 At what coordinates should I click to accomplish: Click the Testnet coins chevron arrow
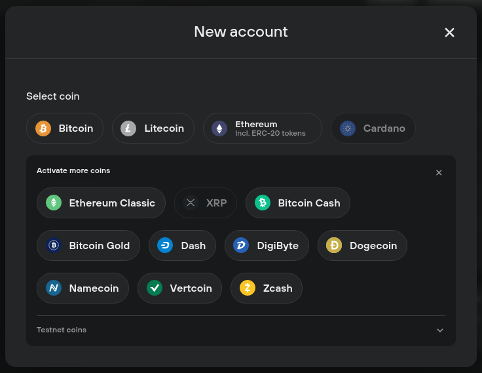coord(440,330)
